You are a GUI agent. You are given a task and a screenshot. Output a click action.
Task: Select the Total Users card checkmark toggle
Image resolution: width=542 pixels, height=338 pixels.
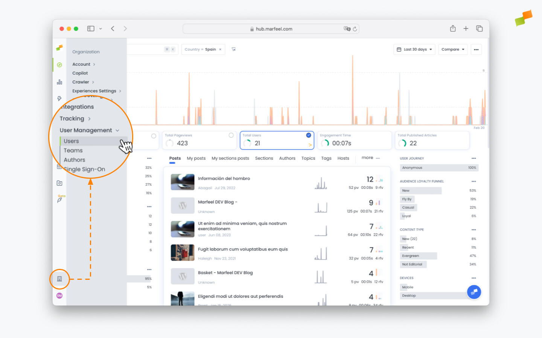coord(308,135)
